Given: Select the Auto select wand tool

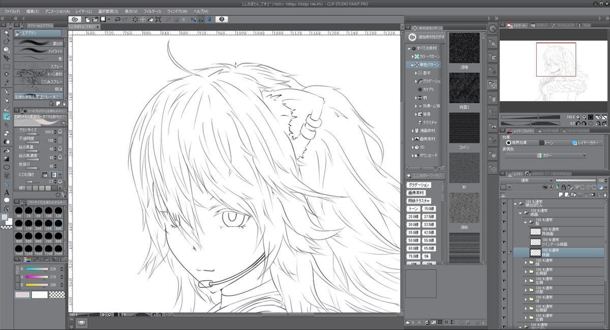Looking at the screenshot, I should tap(7, 74).
